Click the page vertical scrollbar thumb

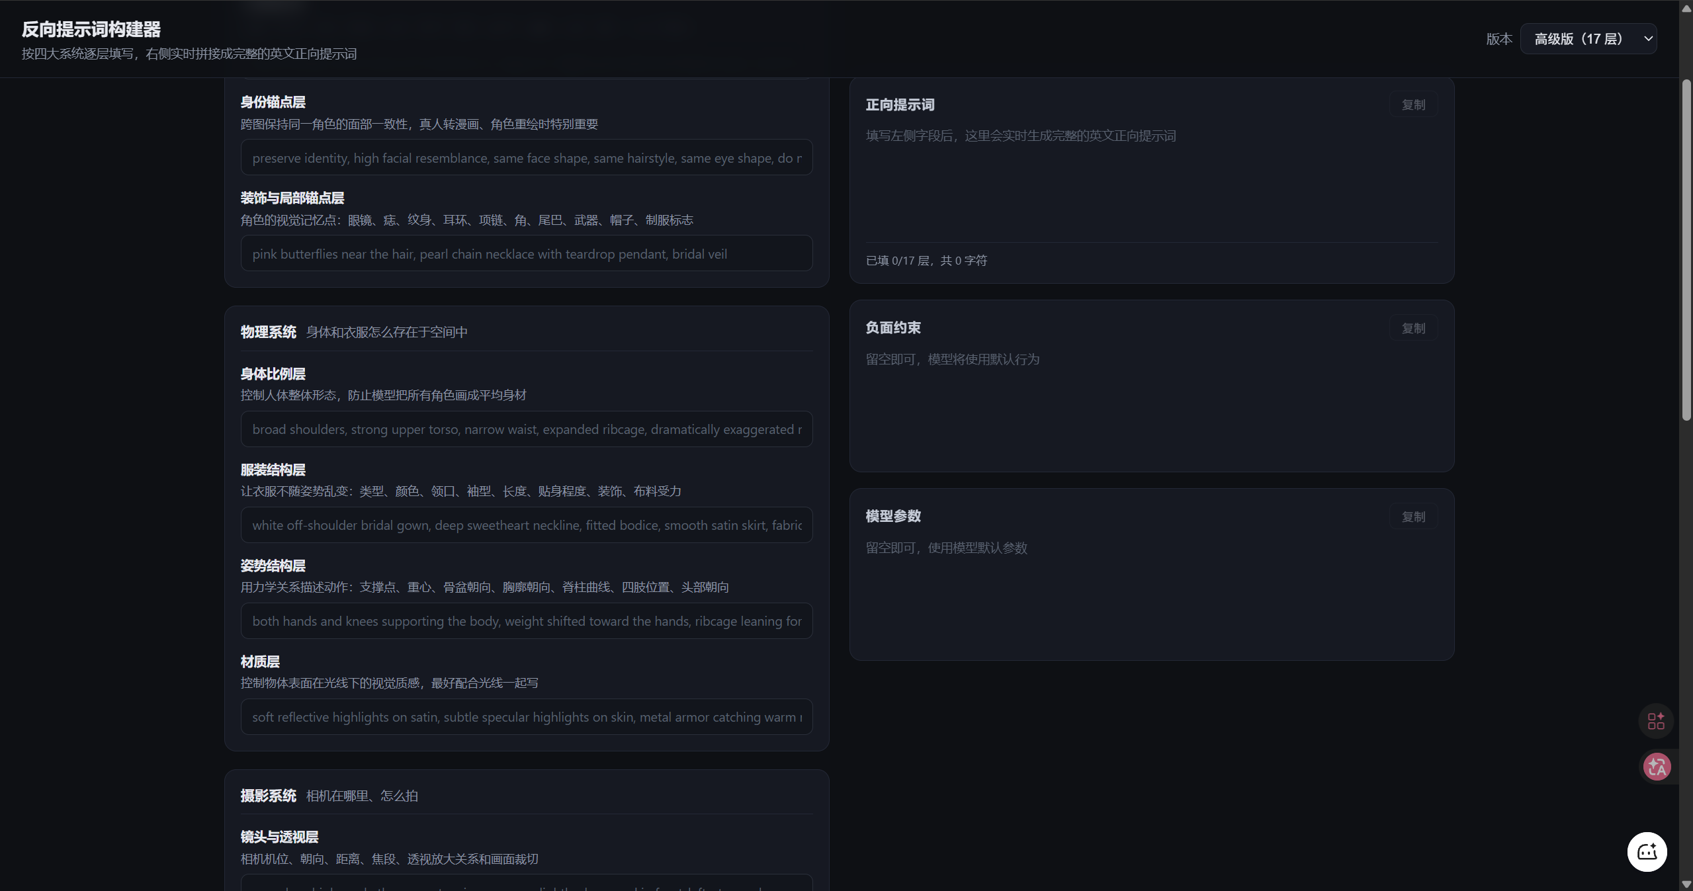point(1686,250)
